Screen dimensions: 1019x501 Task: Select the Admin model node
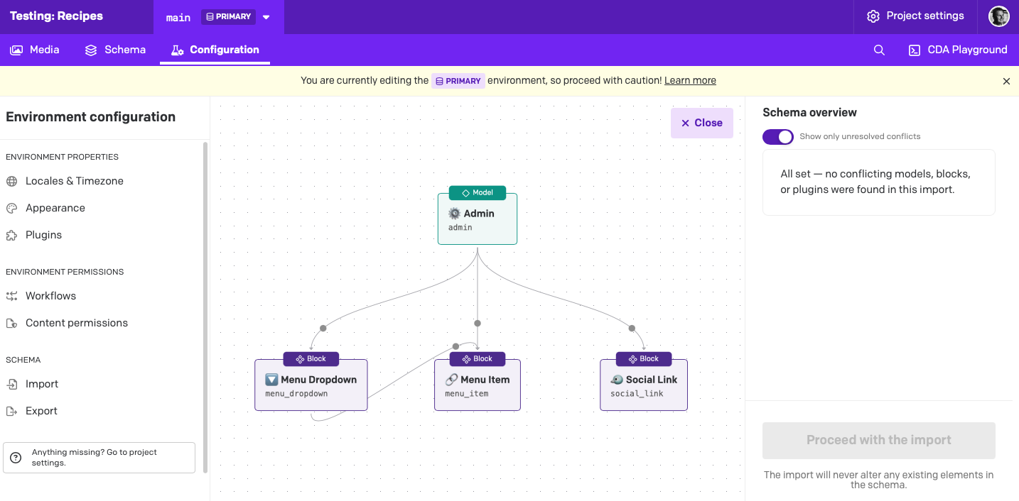click(x=478, y=219)
